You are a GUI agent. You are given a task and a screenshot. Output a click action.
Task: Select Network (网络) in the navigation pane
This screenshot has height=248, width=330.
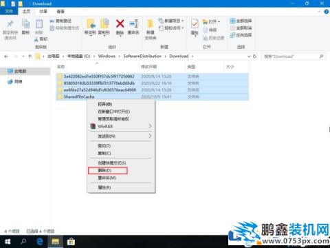[x=19, y=81]
